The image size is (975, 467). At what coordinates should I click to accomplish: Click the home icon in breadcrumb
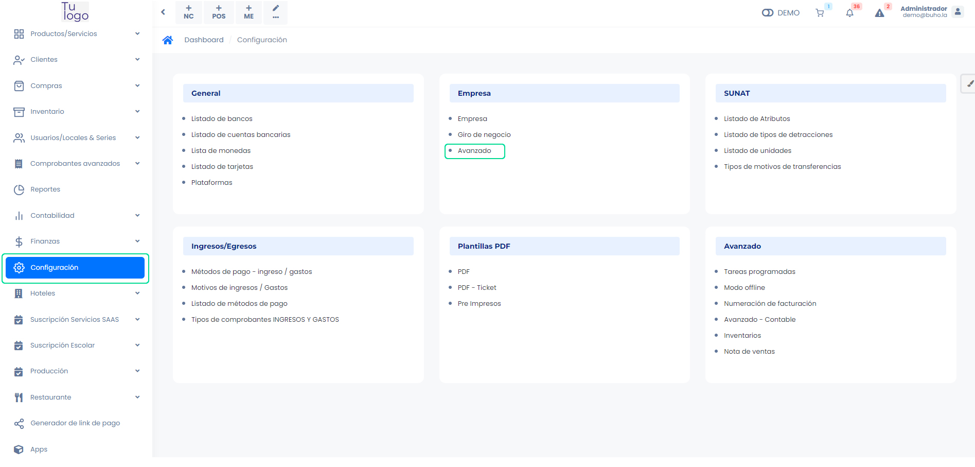click(x=167, y=40)
